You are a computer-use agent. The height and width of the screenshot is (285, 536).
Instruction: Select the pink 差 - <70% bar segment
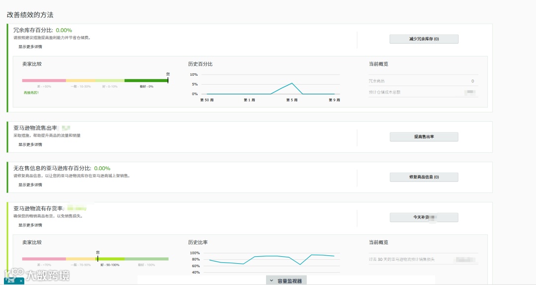pyautogui.click(x=44, y=259)
